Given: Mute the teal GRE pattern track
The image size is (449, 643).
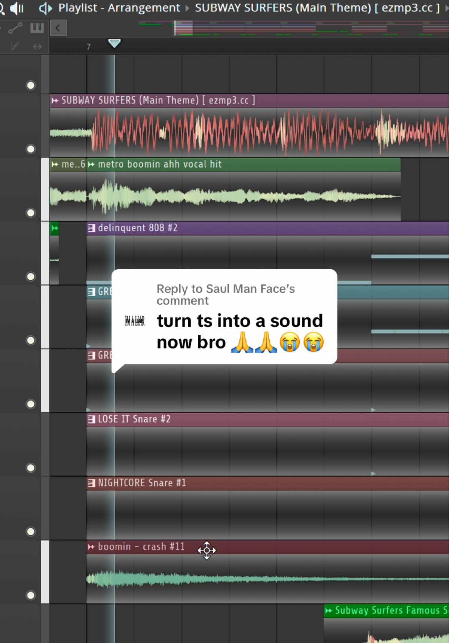Looking at the screenshot, I should coord(31,340).
